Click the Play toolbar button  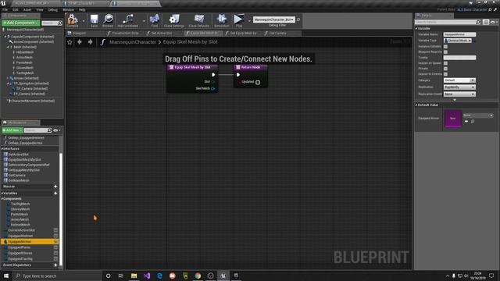[239, 20]
